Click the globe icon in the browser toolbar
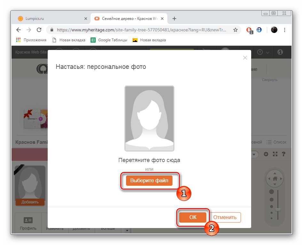 tap(259, 29)
